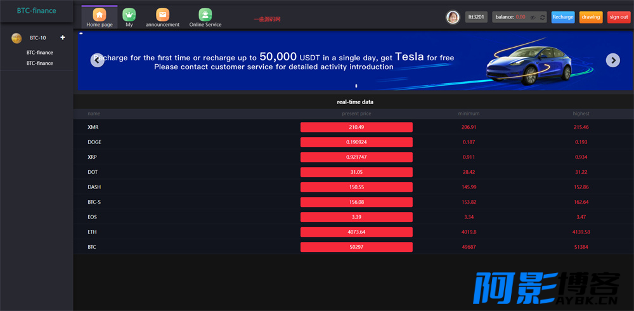Click the ETH present price 4073.64
Screen dimensions: 634x311
356,232
